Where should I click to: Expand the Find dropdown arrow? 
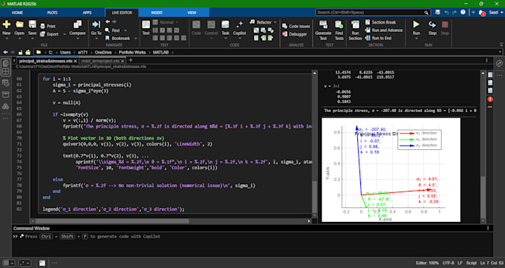pyautogui.click(x=126, y=30)
